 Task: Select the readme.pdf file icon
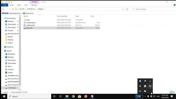tap(25, 25)
